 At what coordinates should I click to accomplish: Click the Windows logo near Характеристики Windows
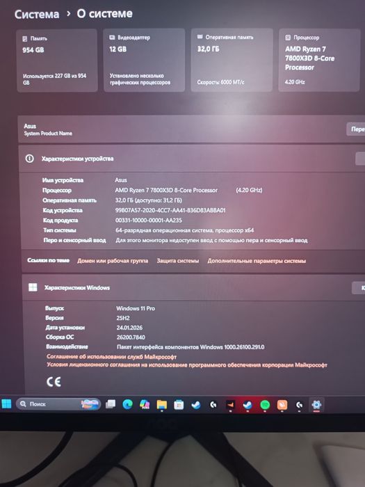[33, 287]
